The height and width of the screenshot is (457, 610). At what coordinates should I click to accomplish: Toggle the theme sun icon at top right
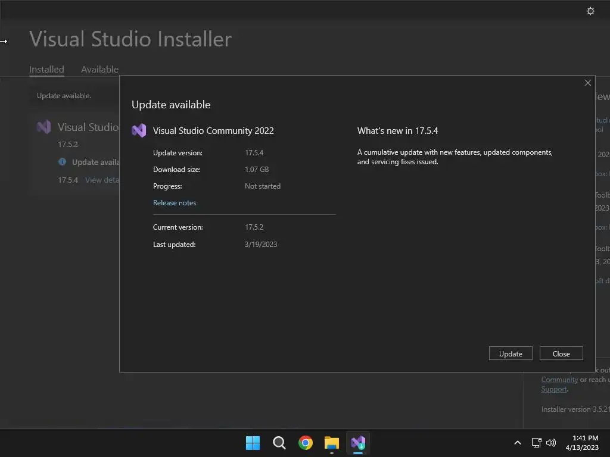(x=590, y=11)
